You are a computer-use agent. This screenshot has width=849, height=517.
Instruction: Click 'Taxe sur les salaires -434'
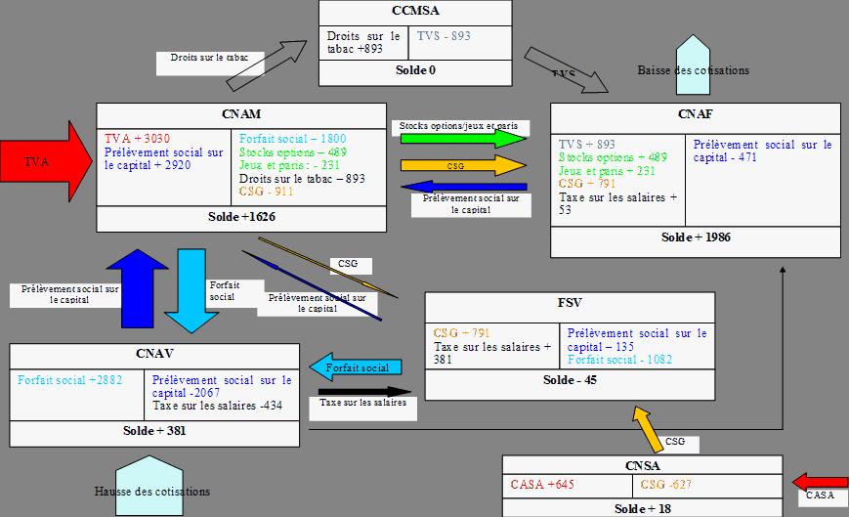tap(217, 406)
